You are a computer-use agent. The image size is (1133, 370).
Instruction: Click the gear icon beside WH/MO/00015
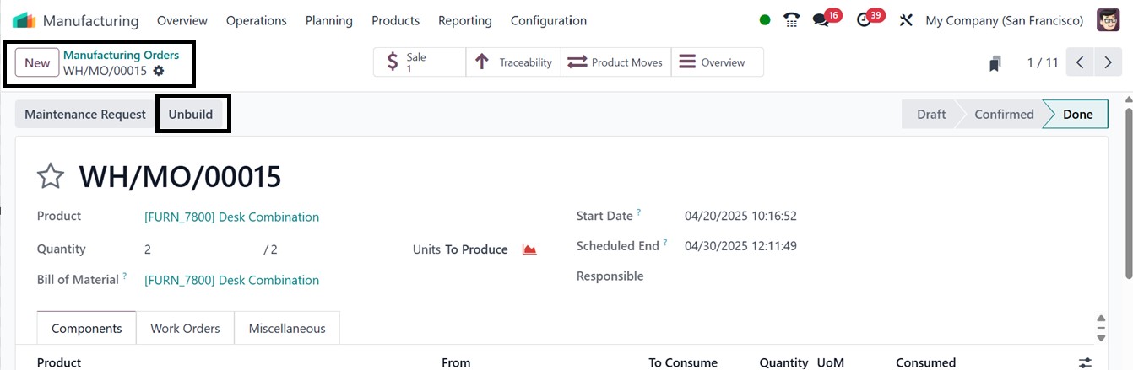pos(159,71)
